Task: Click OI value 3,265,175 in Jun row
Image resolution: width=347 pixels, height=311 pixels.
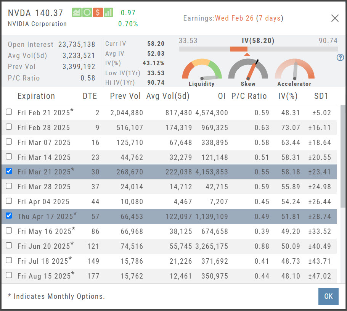Action: coord(212,246)
